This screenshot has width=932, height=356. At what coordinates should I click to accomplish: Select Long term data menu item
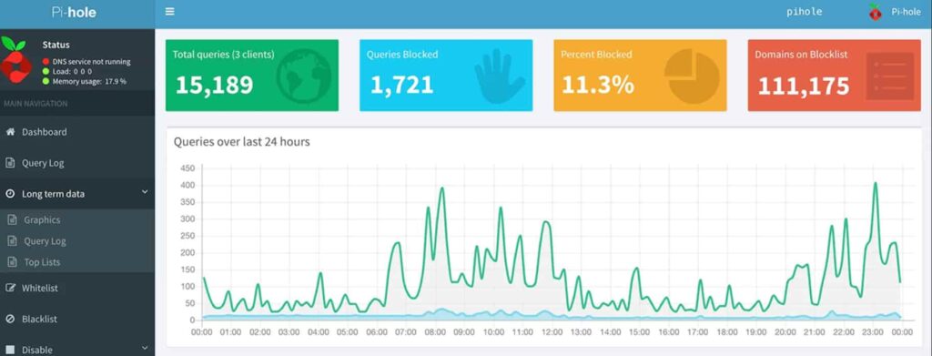click(77, 194)
